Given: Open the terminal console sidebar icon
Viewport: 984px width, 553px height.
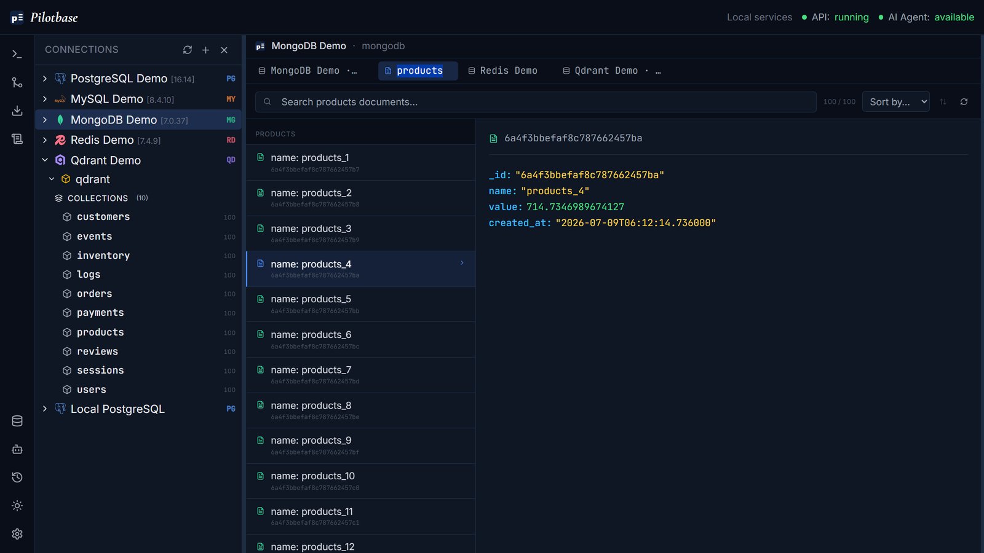Looking at the screenshot, I should coord(17,54).
